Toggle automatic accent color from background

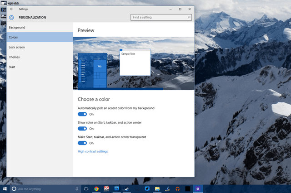pos(82,114)
